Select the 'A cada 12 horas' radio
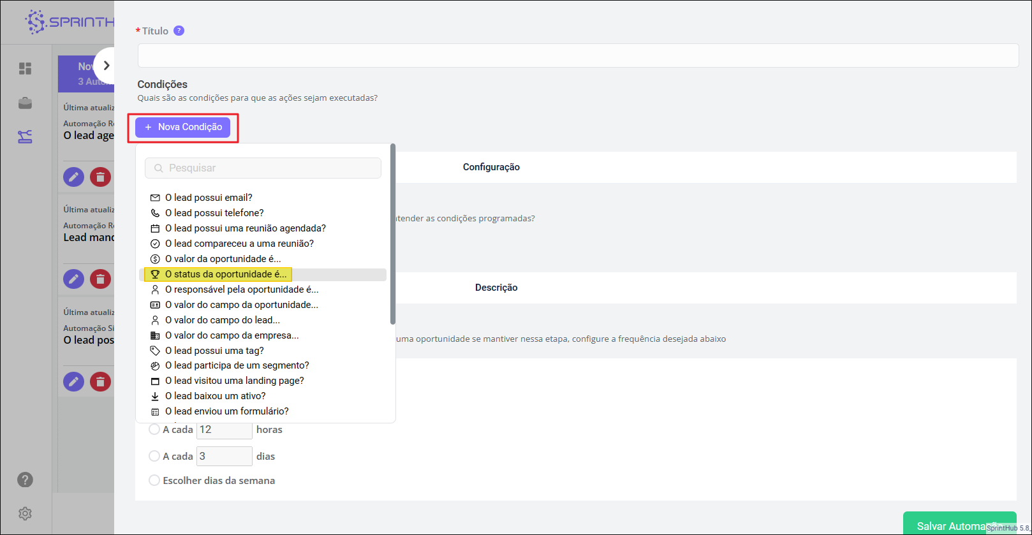 tap(154, 430)
